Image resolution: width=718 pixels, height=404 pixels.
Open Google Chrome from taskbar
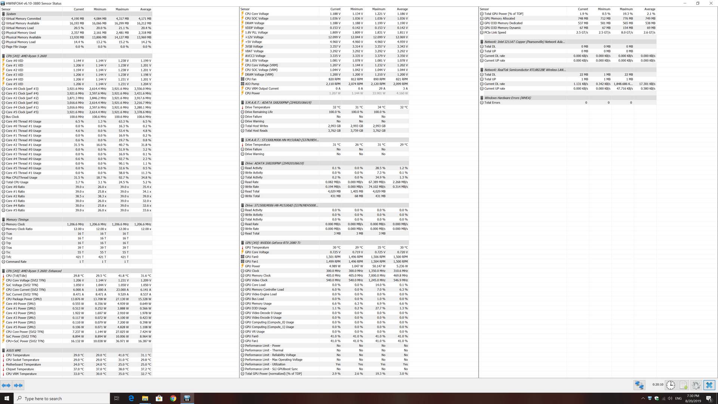click(173, 398)
